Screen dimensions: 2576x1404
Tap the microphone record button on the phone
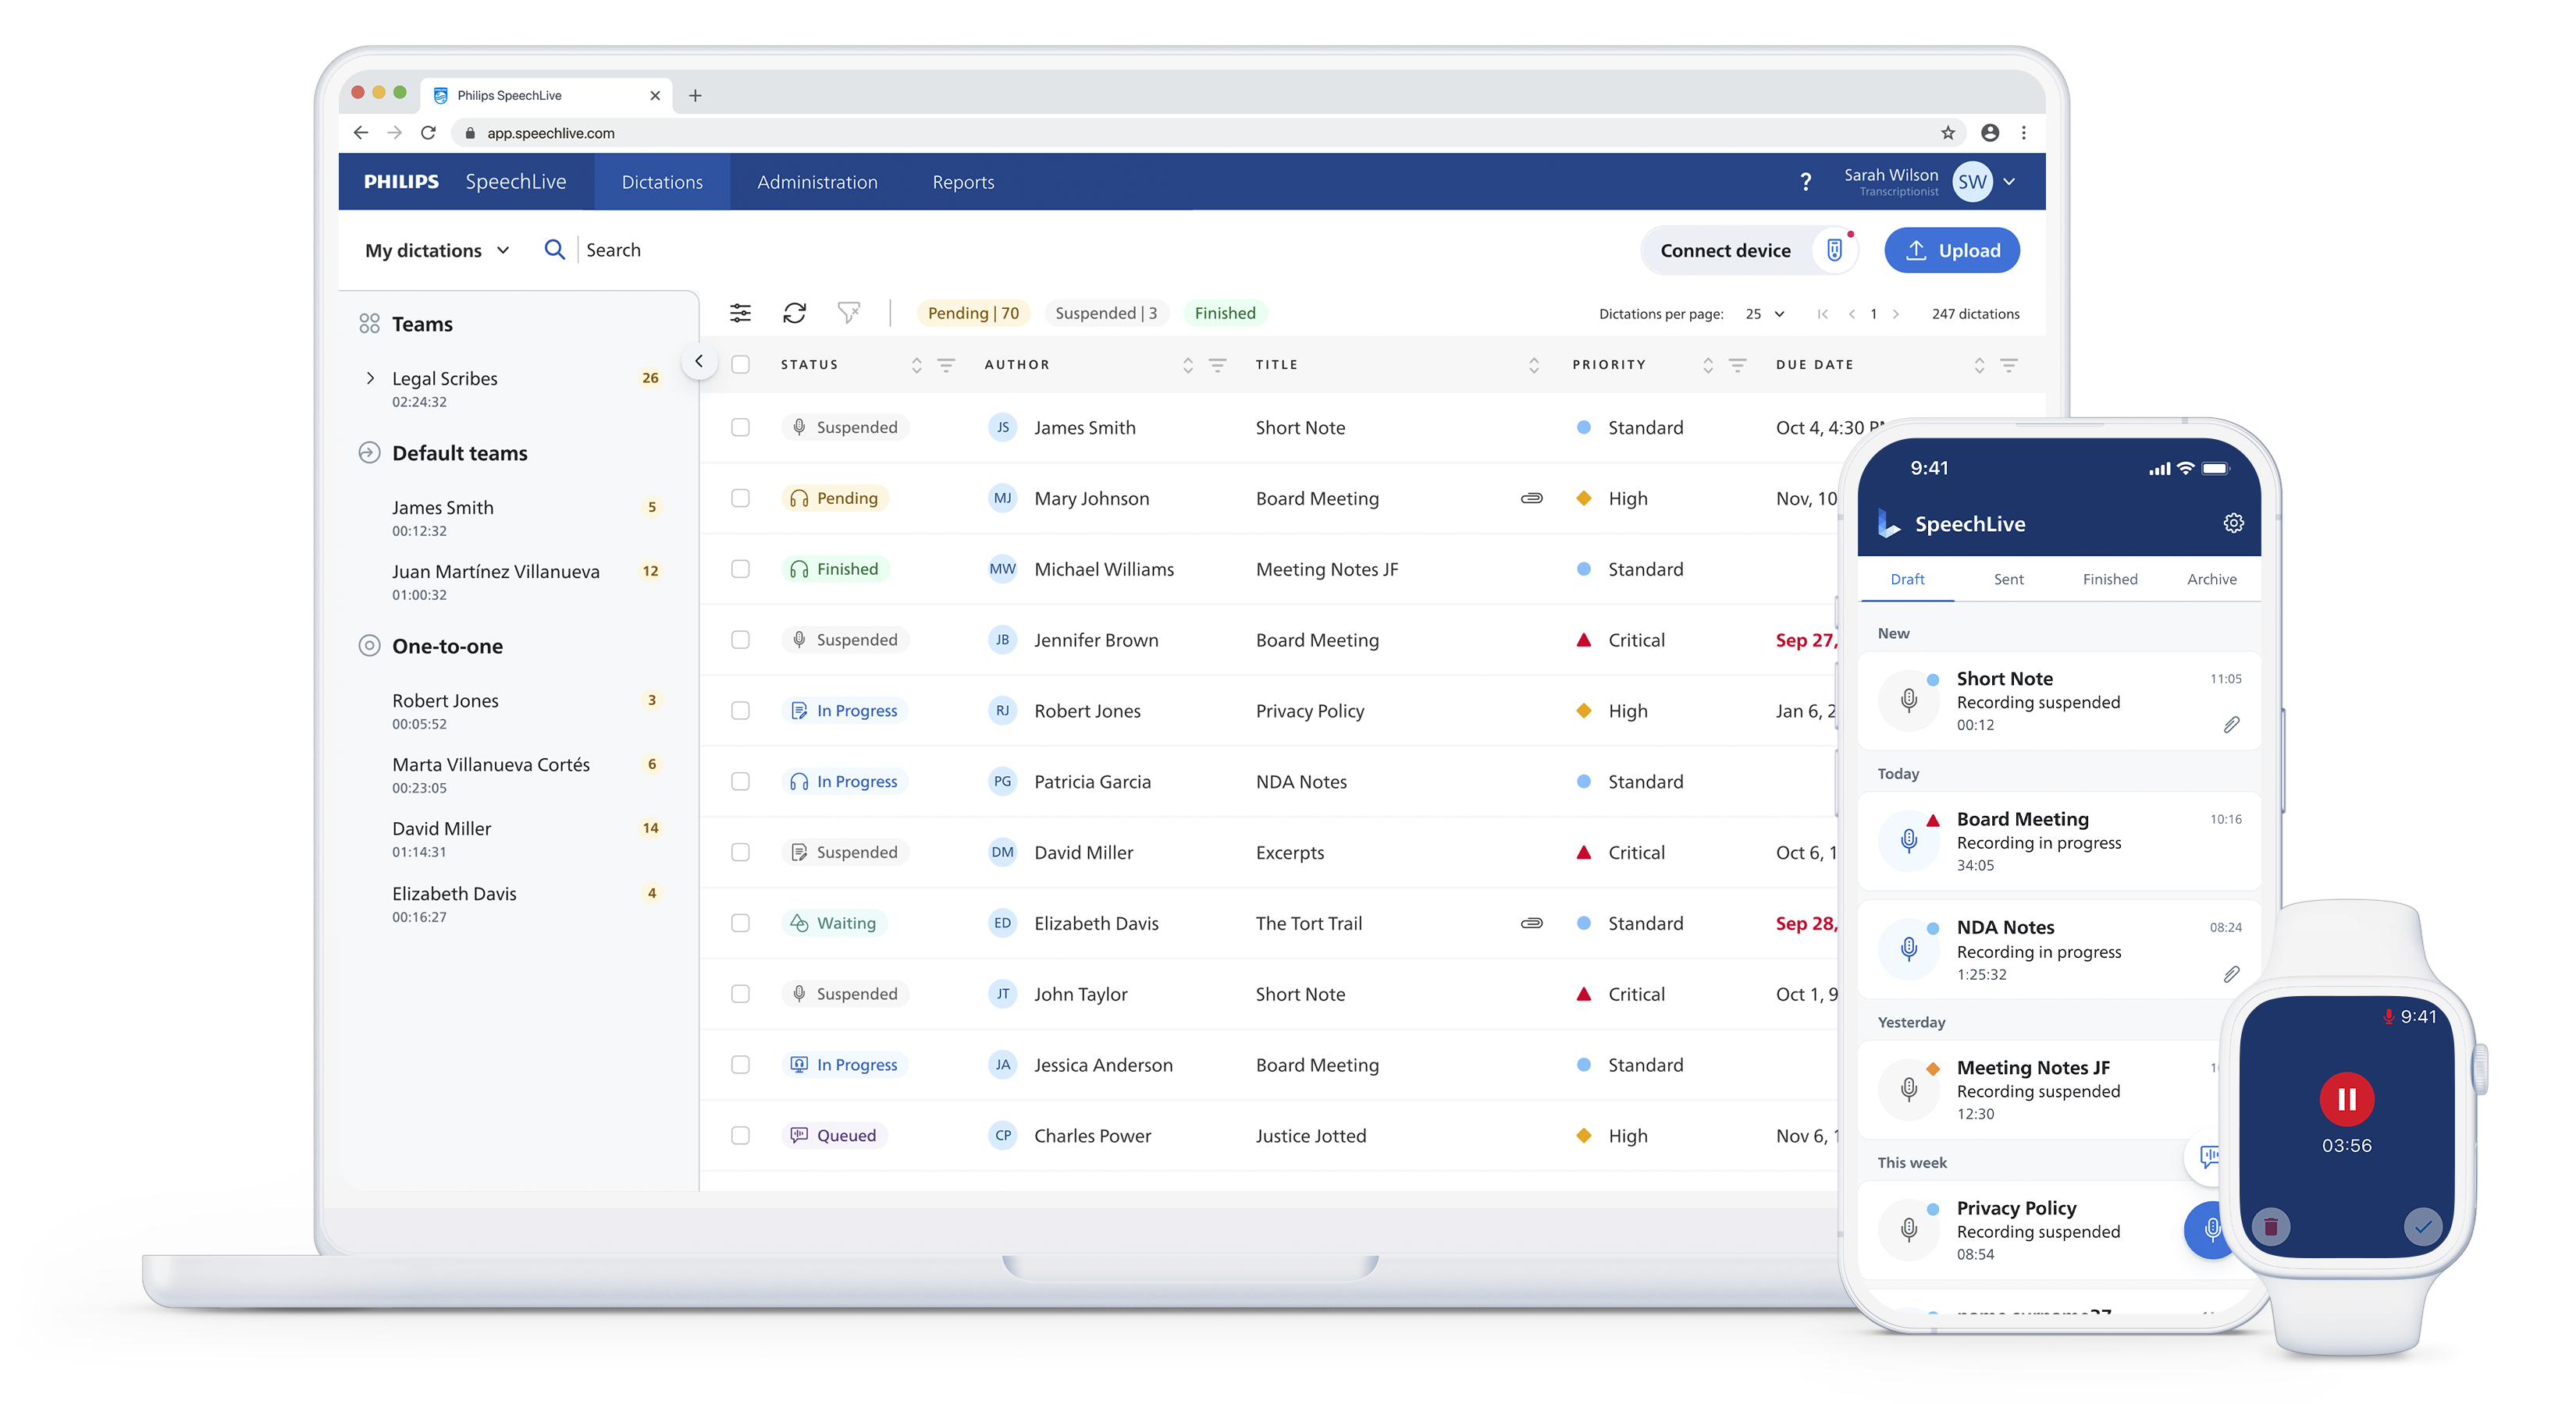(2210, 1229)
